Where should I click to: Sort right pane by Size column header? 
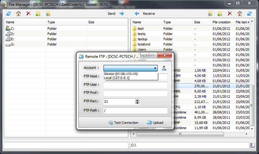tap(201, 22)
